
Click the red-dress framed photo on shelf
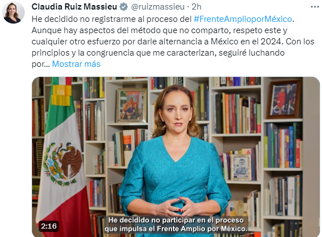tap(284, 99)
